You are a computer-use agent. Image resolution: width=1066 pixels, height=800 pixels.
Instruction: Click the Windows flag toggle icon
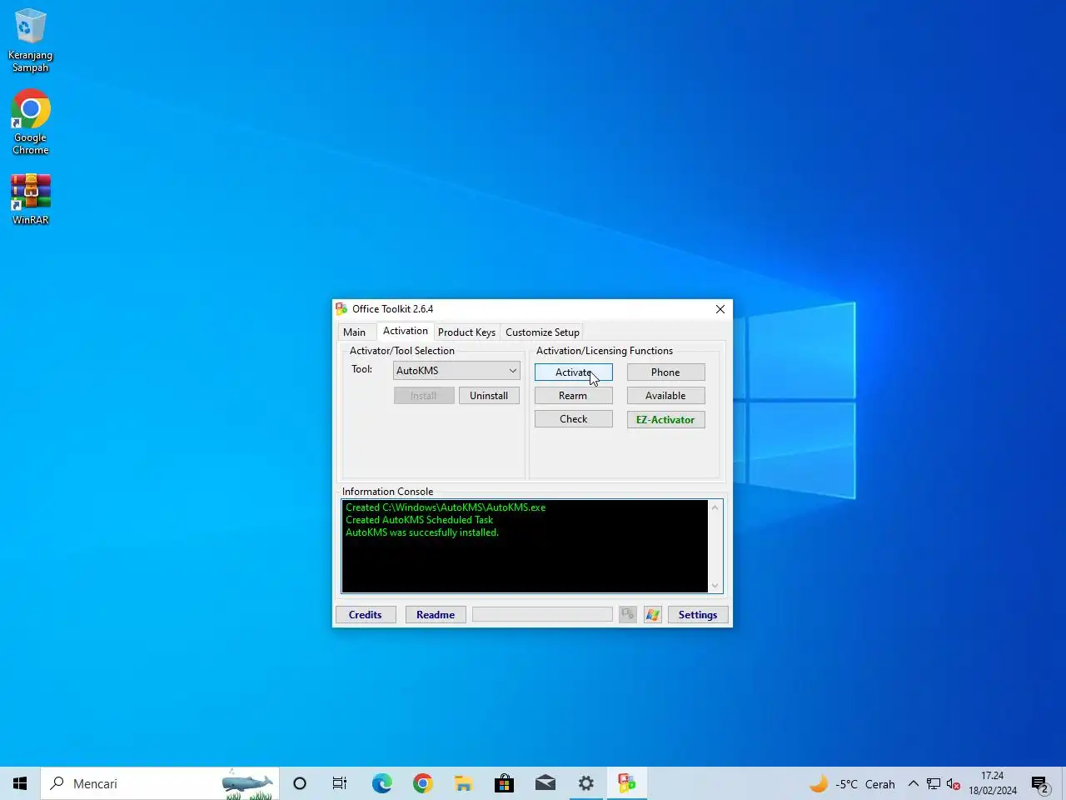653,615
